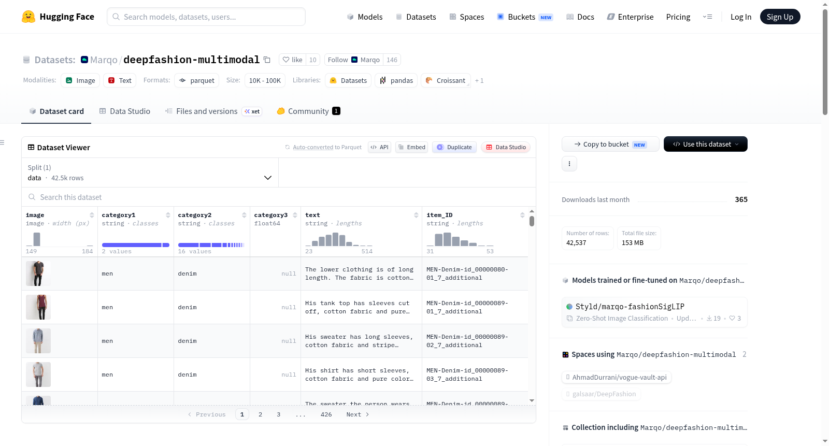Sort the text column
829x446 pixels.
click(x=416, y=215)
